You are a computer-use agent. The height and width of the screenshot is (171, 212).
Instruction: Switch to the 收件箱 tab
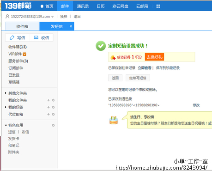click(22, 26)
